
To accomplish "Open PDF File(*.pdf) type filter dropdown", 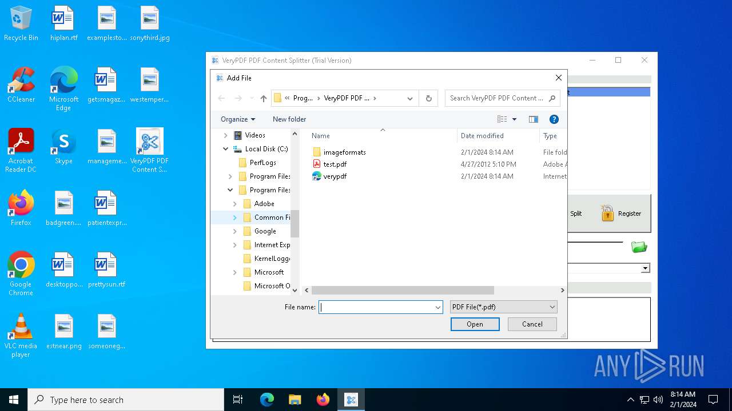I will [x=503, y=307].
